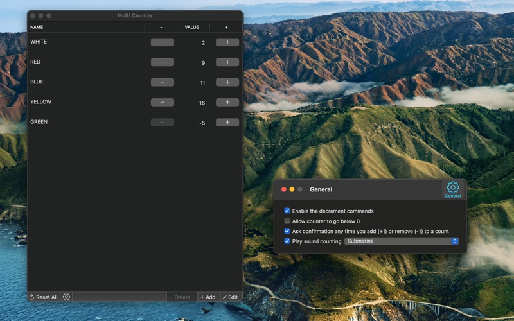Viewport: 514px width, 321px height.
Task: Add one to the GREEN counter
Action: (227, 122)
